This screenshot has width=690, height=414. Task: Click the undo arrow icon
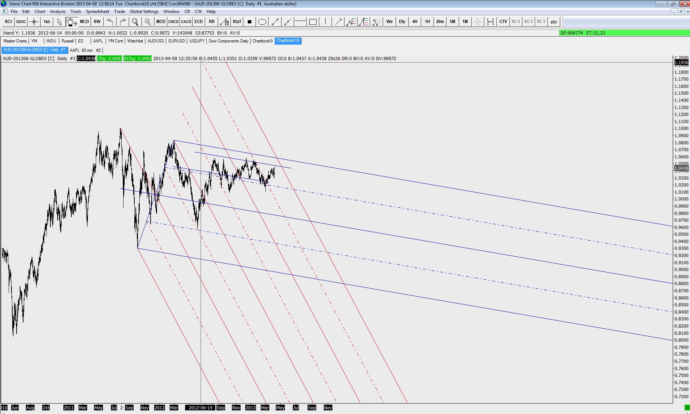point(110,22)
